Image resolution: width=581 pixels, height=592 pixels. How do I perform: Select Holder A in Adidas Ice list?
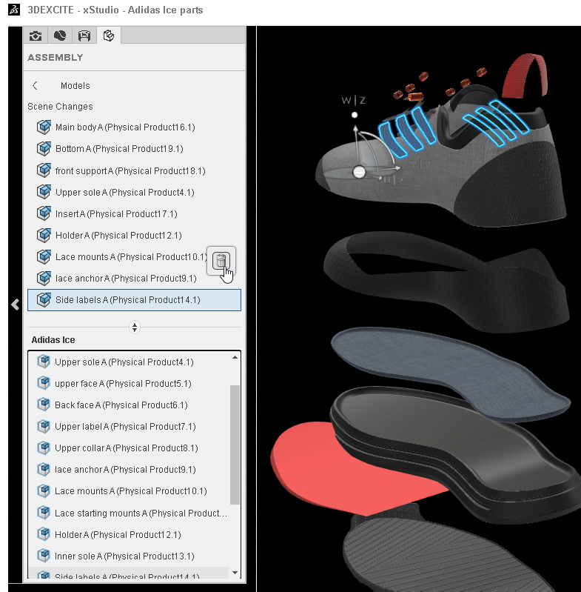pos(129,535)
